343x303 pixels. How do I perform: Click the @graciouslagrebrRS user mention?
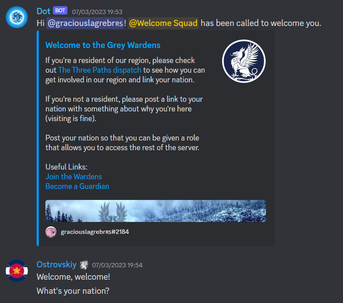coord(85,23)
